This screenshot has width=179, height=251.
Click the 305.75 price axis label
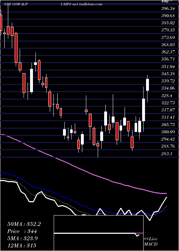(168, 124)
